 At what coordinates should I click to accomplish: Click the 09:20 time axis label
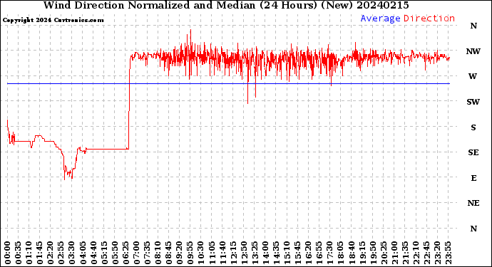pos(180,253)
